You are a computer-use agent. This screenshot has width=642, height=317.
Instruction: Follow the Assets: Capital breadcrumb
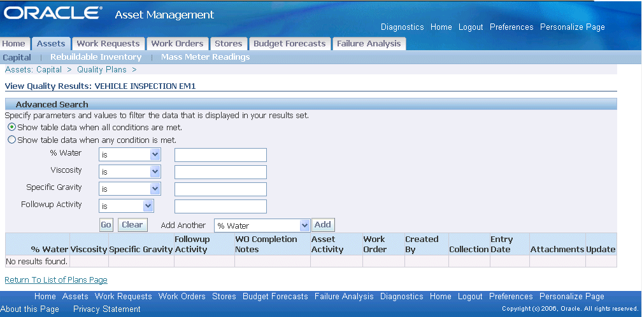33,69
